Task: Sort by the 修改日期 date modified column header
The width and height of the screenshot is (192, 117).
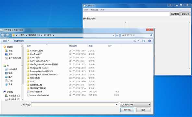Action: coord(73,46)
